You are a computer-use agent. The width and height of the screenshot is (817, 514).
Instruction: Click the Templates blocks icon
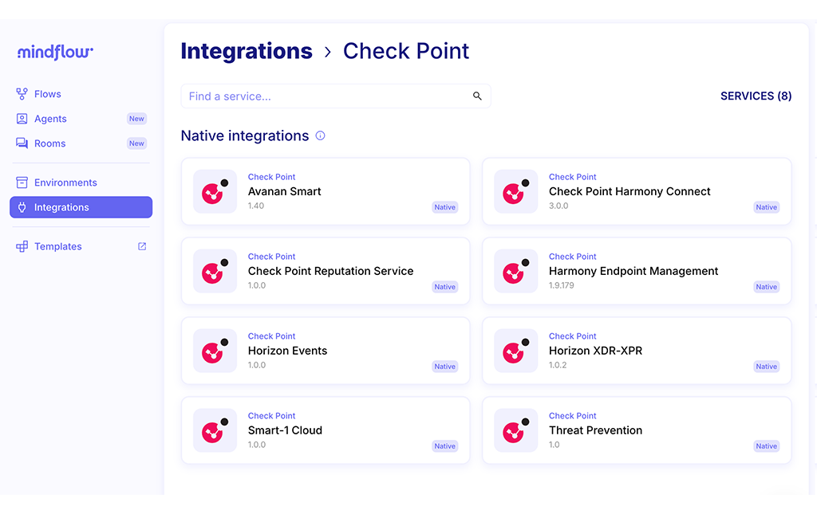pos(22,246)
